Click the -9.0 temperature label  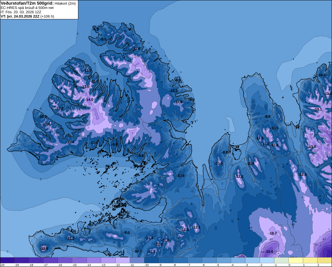[126, 233]
